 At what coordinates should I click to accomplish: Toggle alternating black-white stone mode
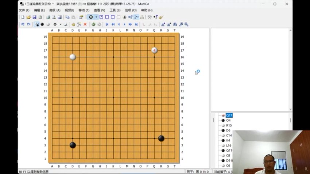pyautogui.click(x=37, y=24)
